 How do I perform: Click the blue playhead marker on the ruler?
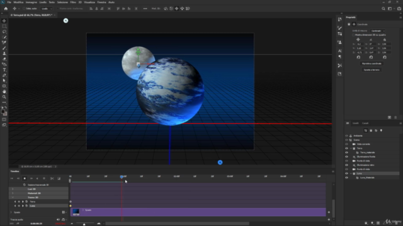[122, 177]
